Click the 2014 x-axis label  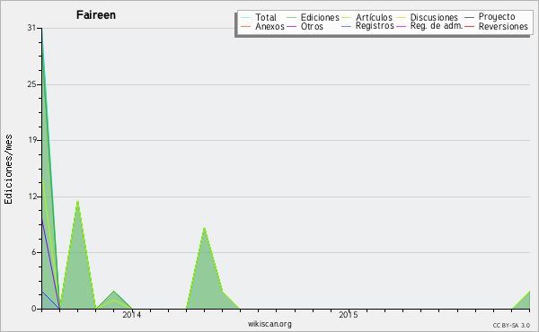coord(132,314)
